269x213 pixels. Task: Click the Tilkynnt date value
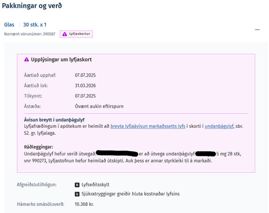pyautogui.click(x=85, y=96)
